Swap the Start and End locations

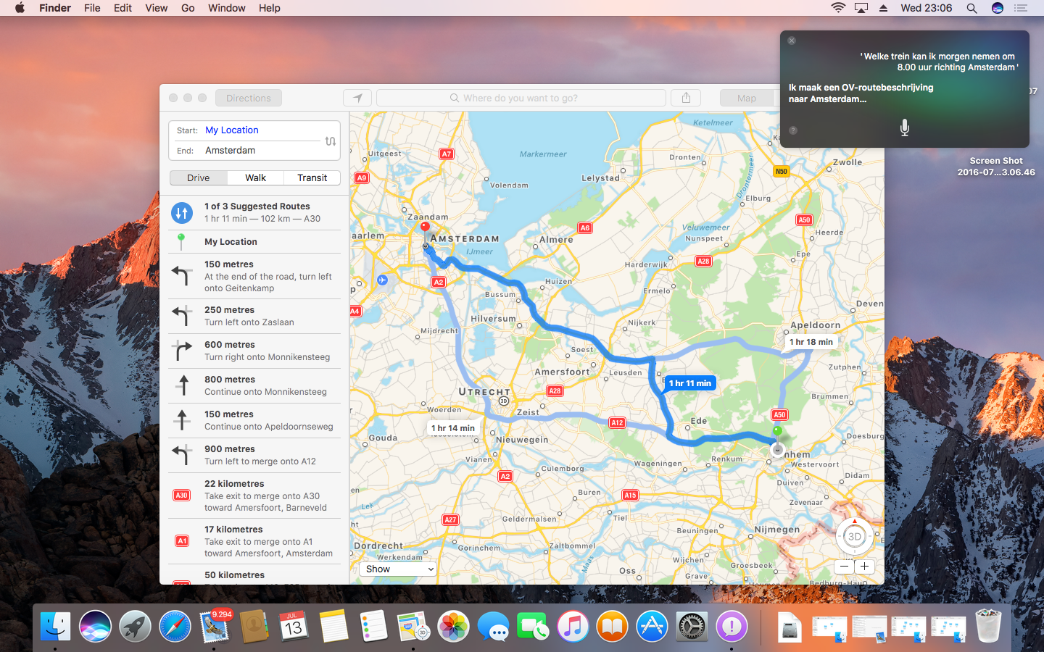click(331, 141)
